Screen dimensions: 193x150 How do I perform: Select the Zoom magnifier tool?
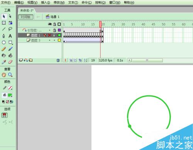pos(10,75)
